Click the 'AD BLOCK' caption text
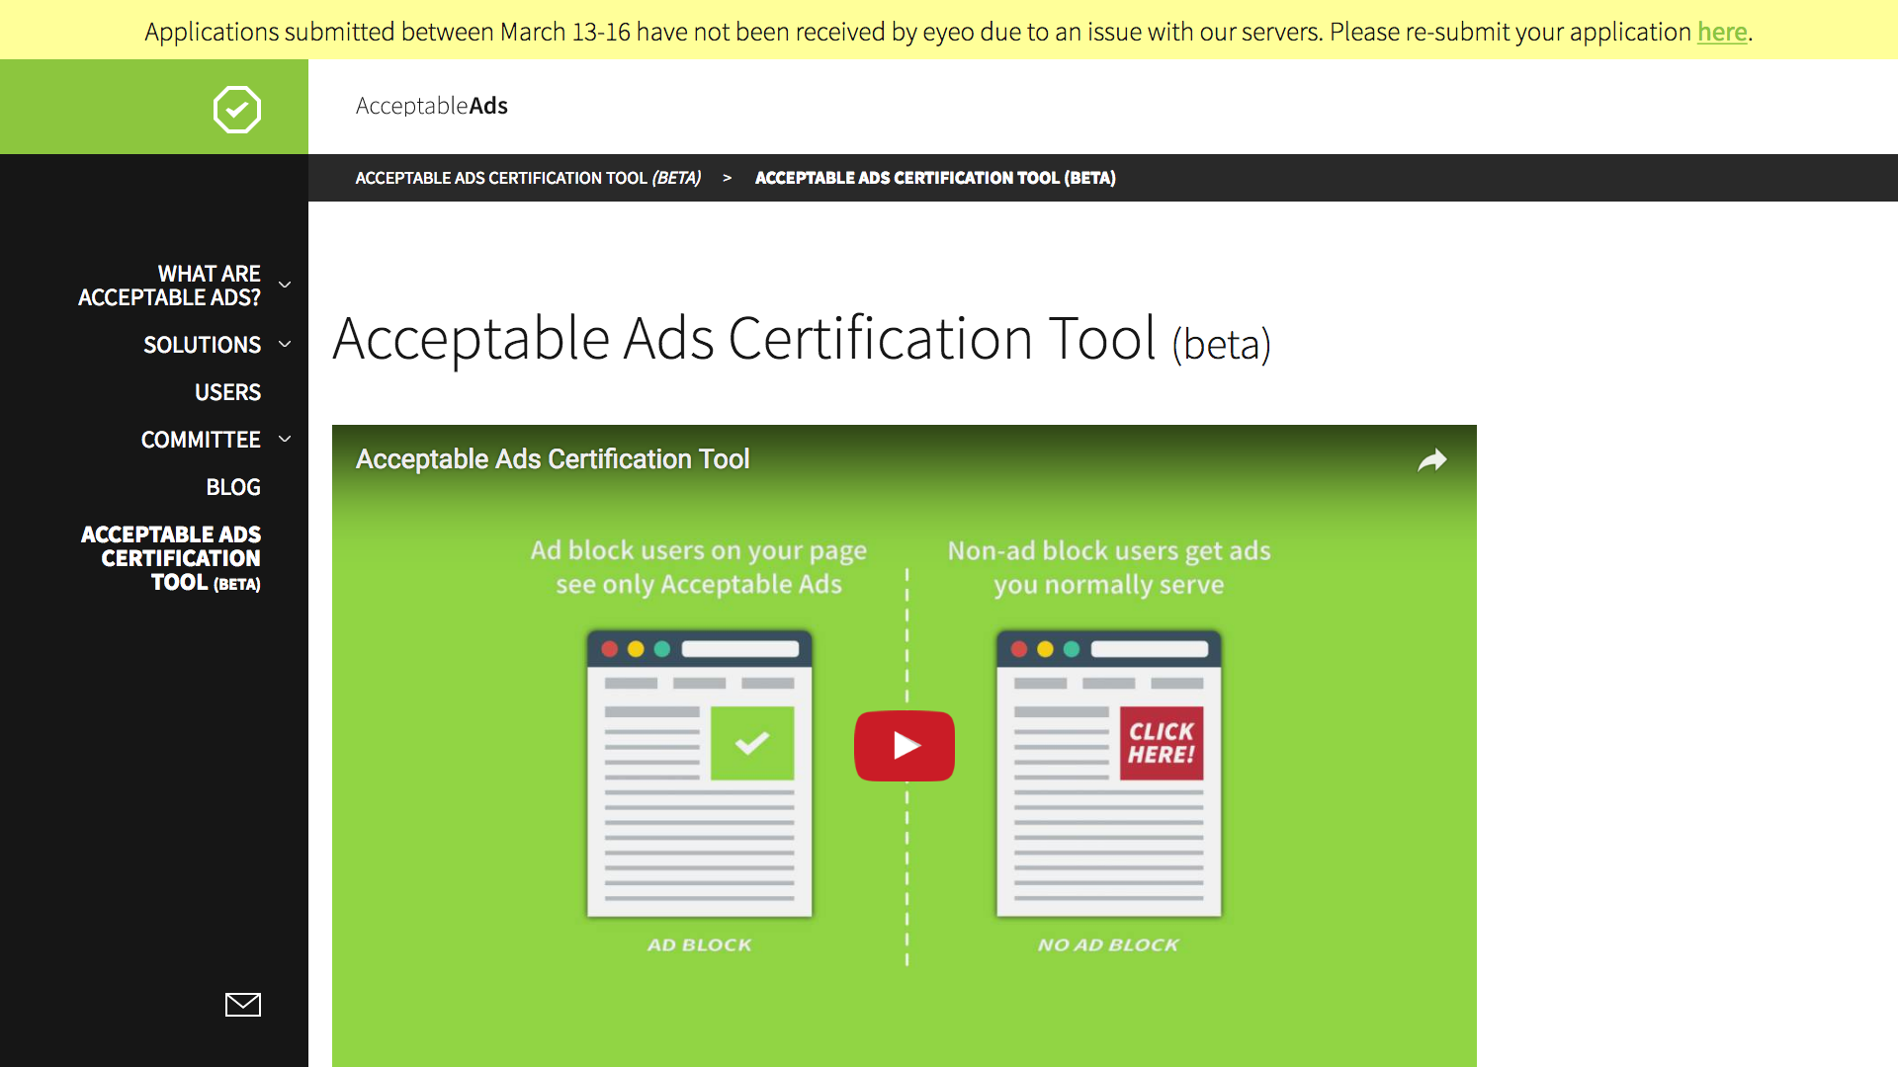Viewport: 1898px width, 1067px height. tap(700, 945)
